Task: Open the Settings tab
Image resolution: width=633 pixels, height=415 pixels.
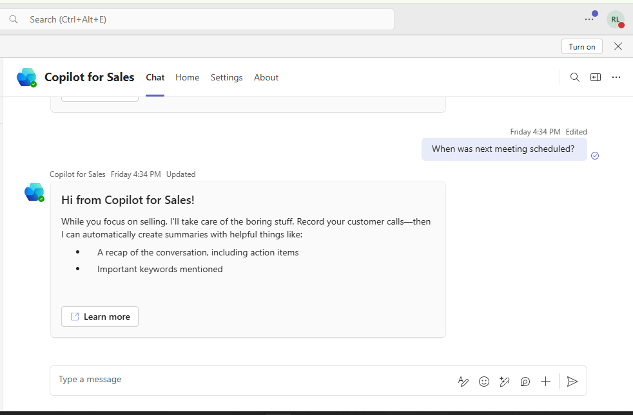Action: [226, 77]
